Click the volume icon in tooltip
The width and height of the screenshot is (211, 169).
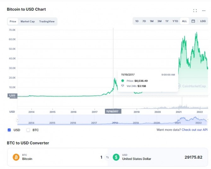coord(123,86)
